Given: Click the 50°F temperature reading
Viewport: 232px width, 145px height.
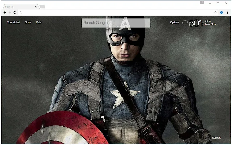Looking at the screenshot, I should [196, 23].
